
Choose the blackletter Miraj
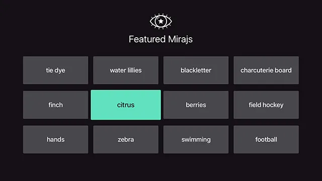click(196, 70)
